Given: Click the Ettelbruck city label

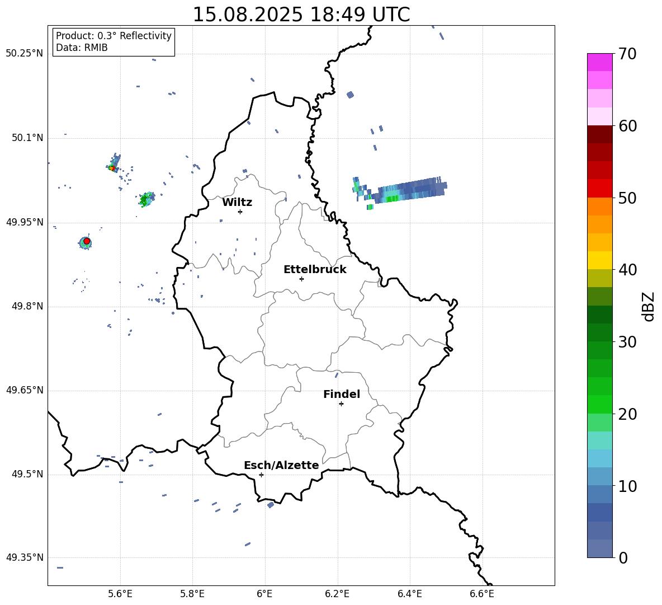Looking at the screenshot, I should 315,270.
